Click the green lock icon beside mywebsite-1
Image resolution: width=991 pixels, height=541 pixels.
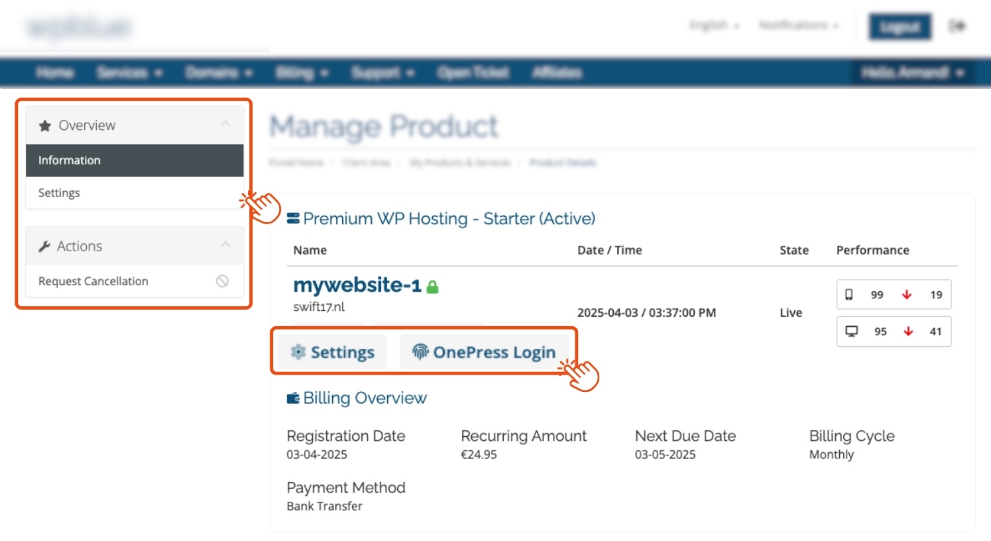(x=432, y=286)
